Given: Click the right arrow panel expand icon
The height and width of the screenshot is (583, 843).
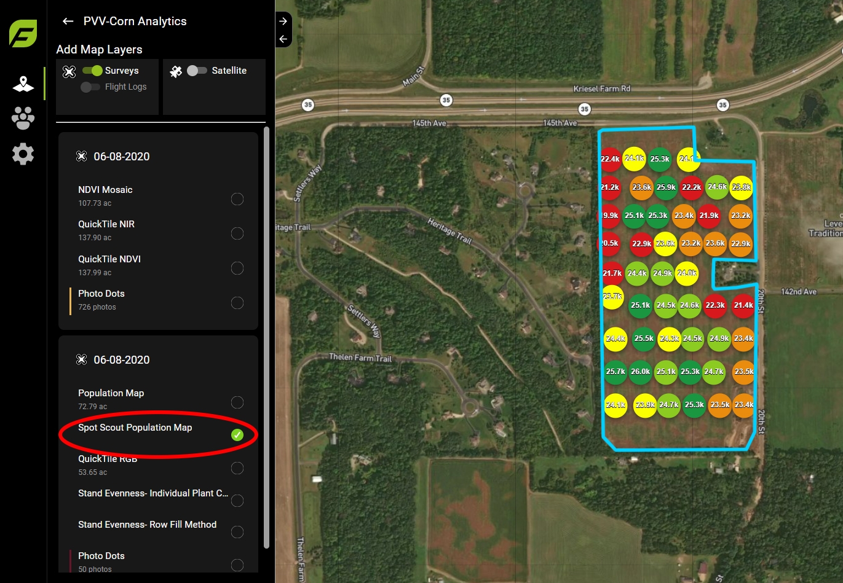Looking at the screenshot, I should 283,21.
